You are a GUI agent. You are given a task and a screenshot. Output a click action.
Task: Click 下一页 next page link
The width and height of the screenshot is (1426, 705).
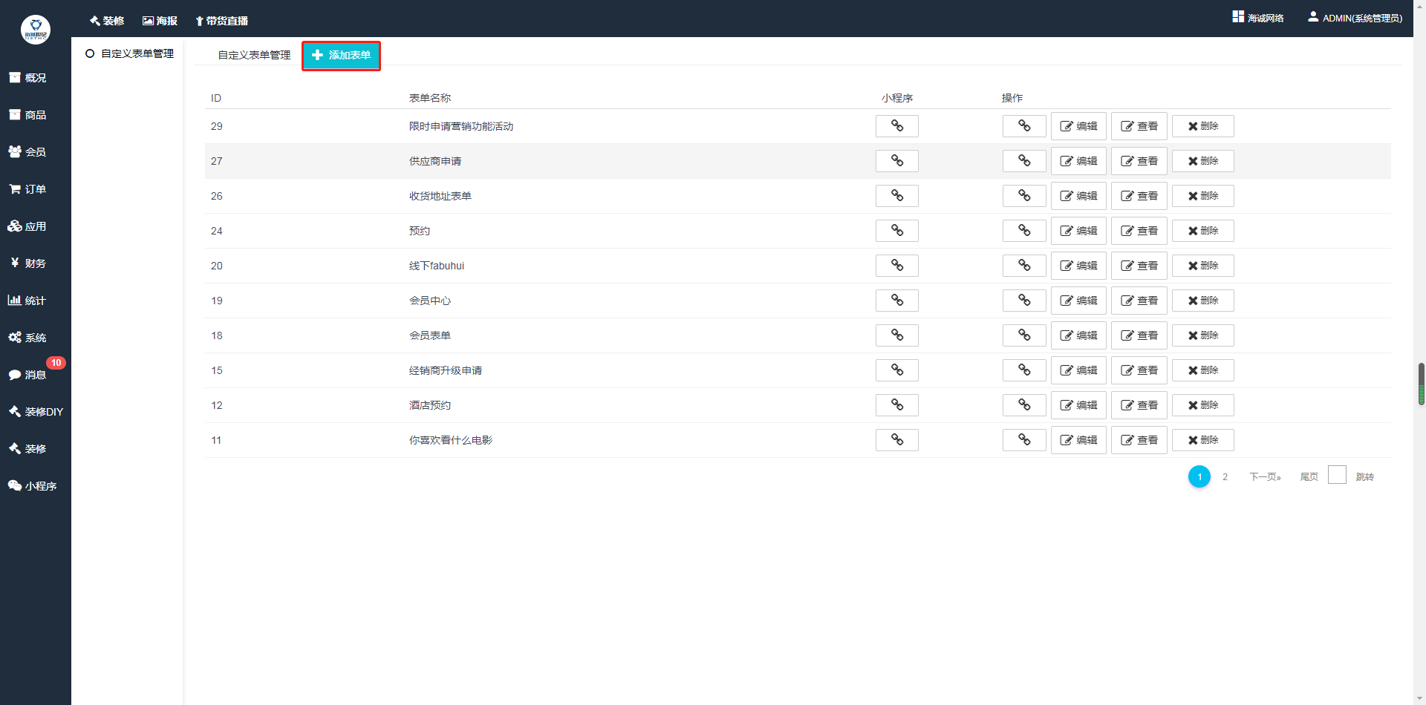click(x=1265, y=477)
